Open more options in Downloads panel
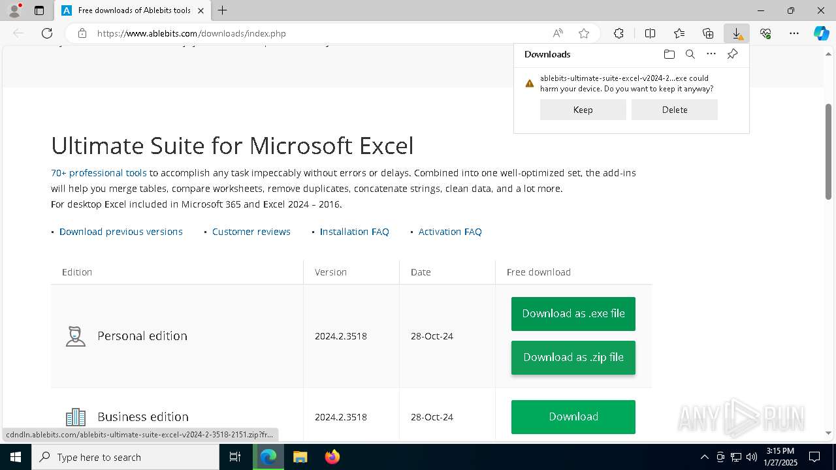This screenshot has height=470, width=836. coord(711,54)
